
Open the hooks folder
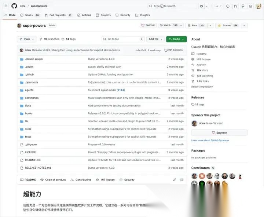tap(29, 113)
